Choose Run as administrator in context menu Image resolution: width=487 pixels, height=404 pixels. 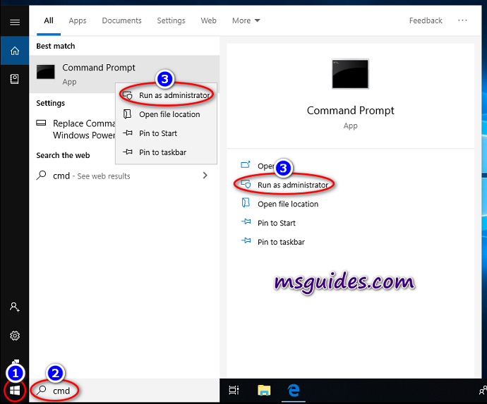tap(174, 95)
